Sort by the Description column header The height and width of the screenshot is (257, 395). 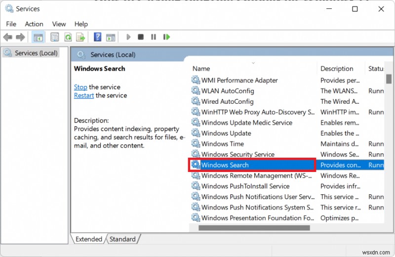[341, 69]
